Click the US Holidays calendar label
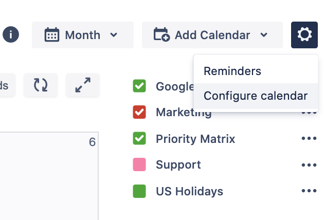Screen dimensions: 324x220 click(x=189, y=191)
